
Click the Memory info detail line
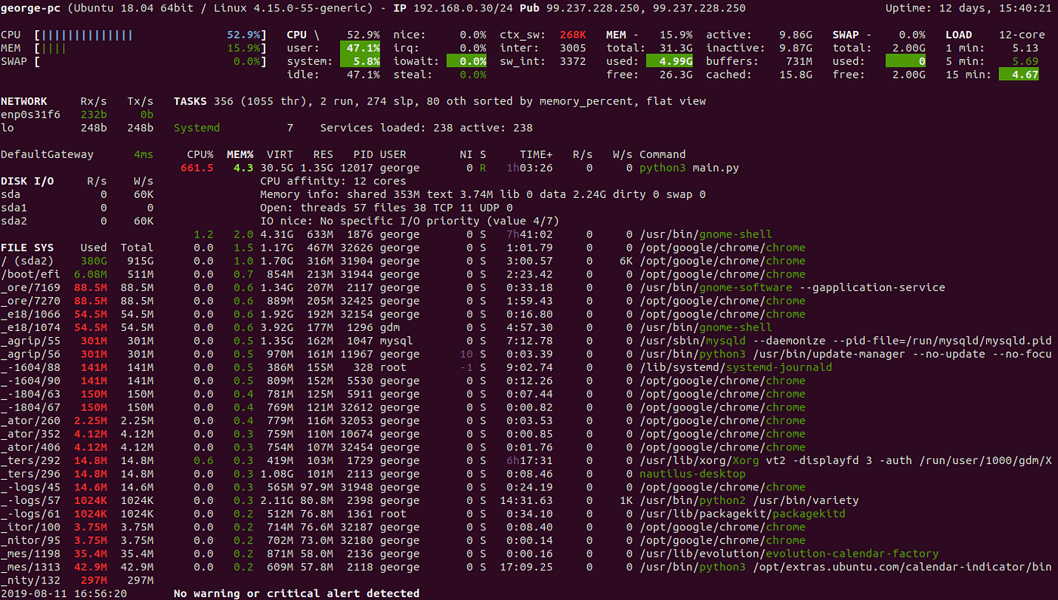[483, 194]
